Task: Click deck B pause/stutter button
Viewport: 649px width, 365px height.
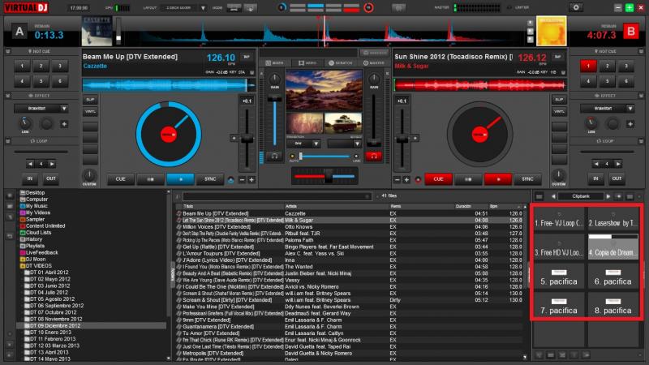Action: tap(468, 179)
